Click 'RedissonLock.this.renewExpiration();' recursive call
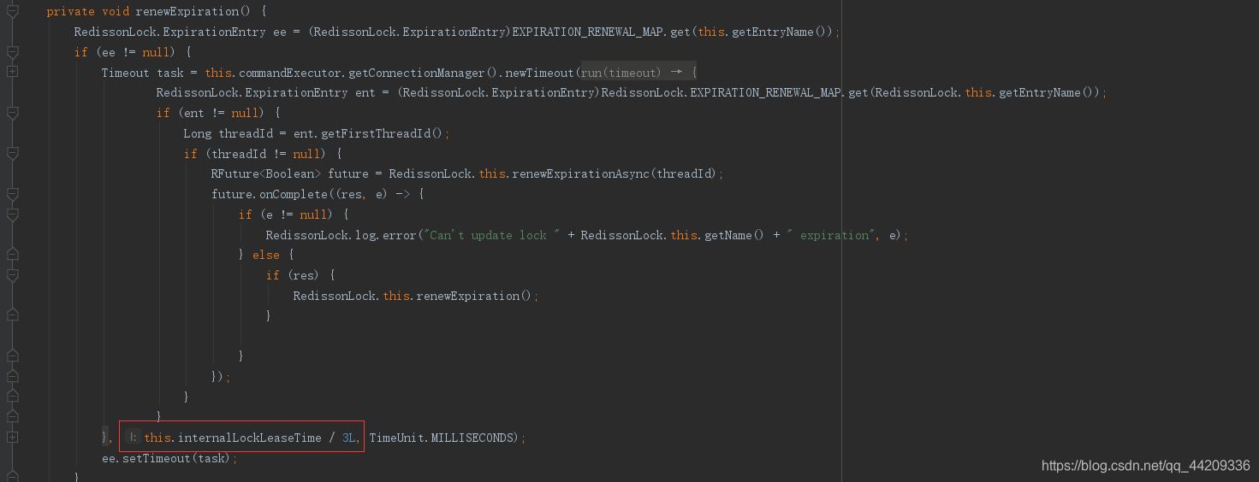 click(416, 296)
